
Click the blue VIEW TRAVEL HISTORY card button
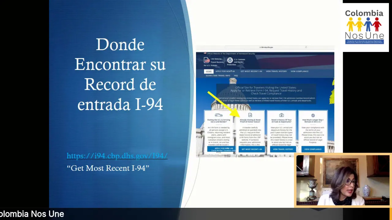click(283, 149)
